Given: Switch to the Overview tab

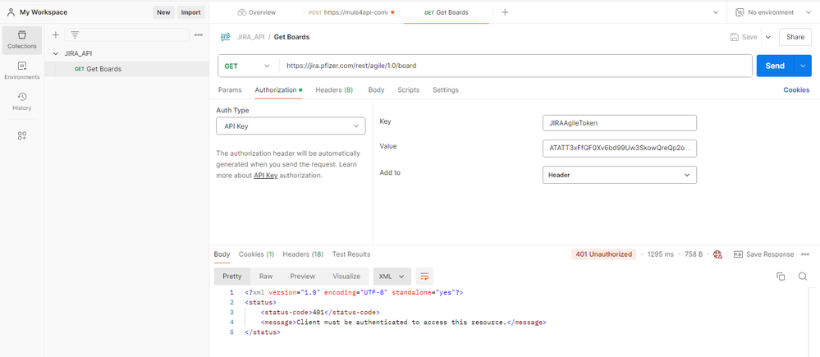Looking at the screenshot, I should pos(256,12).
